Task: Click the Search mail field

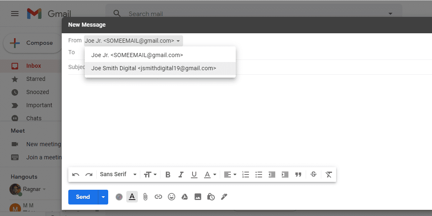Action: 247,14
